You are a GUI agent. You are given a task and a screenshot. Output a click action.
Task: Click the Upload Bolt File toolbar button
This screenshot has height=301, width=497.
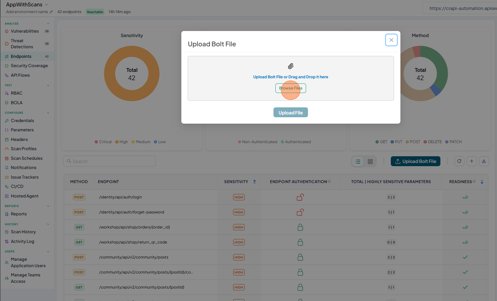tap(415, 161)
